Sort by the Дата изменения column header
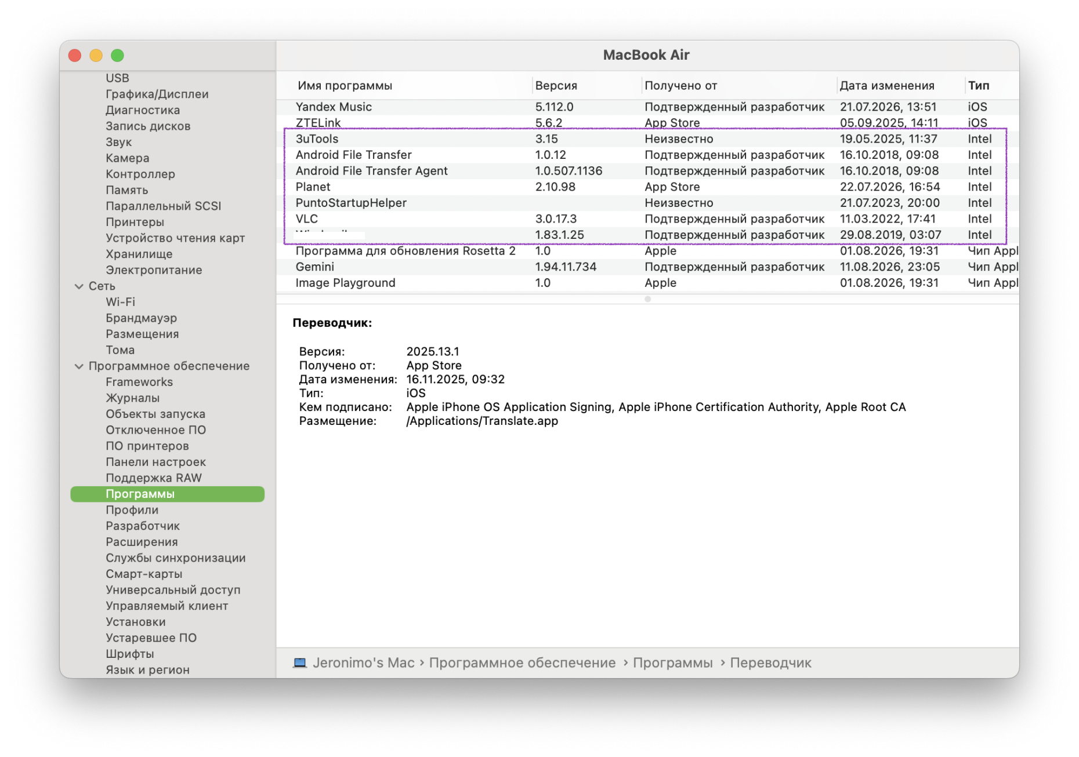 click(x=887, y=86)
